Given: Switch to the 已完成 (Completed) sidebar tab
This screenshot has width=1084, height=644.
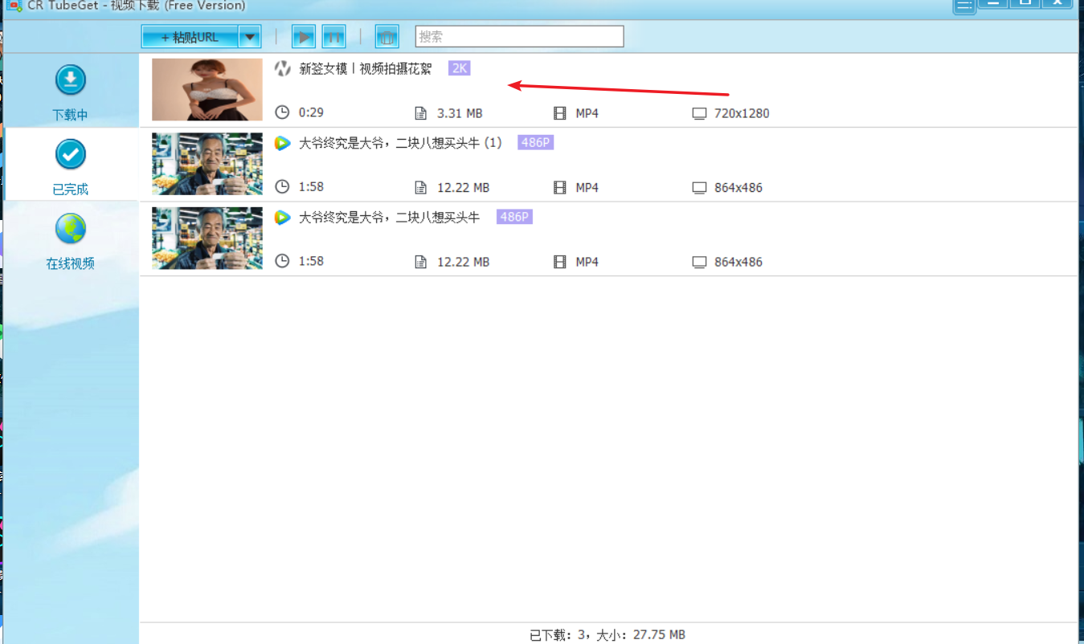Looking at the screenshot, I should click(71, 166).
